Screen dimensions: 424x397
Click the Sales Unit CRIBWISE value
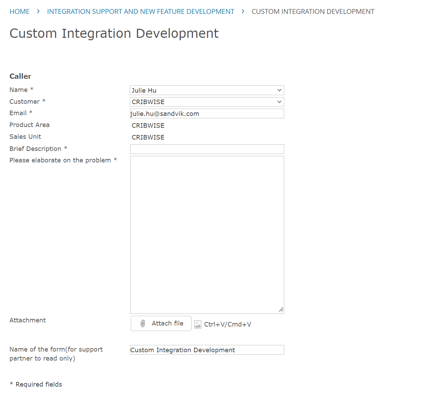click(x=148, y=137)
